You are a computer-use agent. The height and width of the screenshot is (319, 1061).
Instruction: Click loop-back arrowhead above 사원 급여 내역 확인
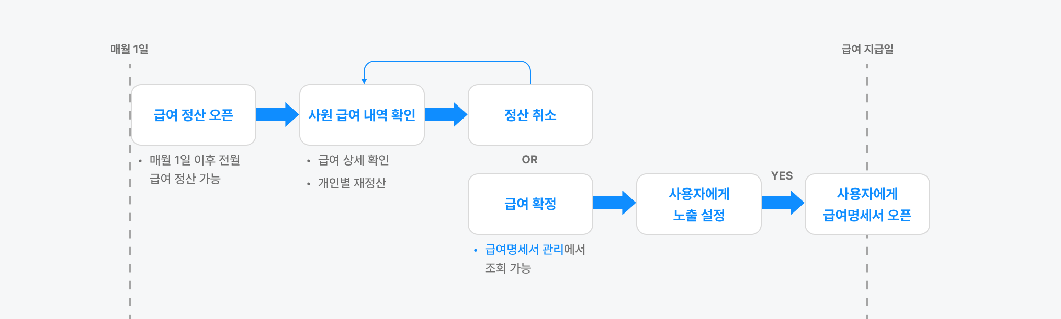[x=364, y=81]
